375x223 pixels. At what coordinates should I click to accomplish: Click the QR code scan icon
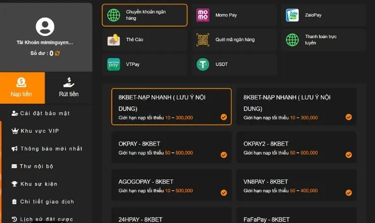(x=203, y=40)
